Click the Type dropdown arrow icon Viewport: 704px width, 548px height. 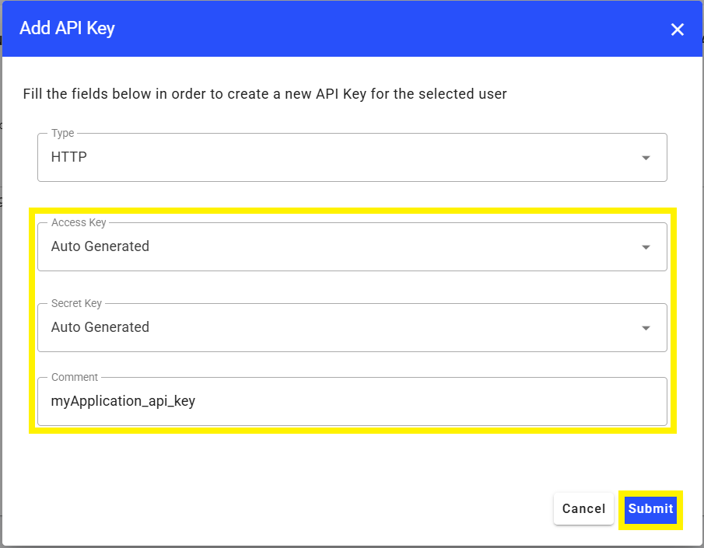point(646,158)
